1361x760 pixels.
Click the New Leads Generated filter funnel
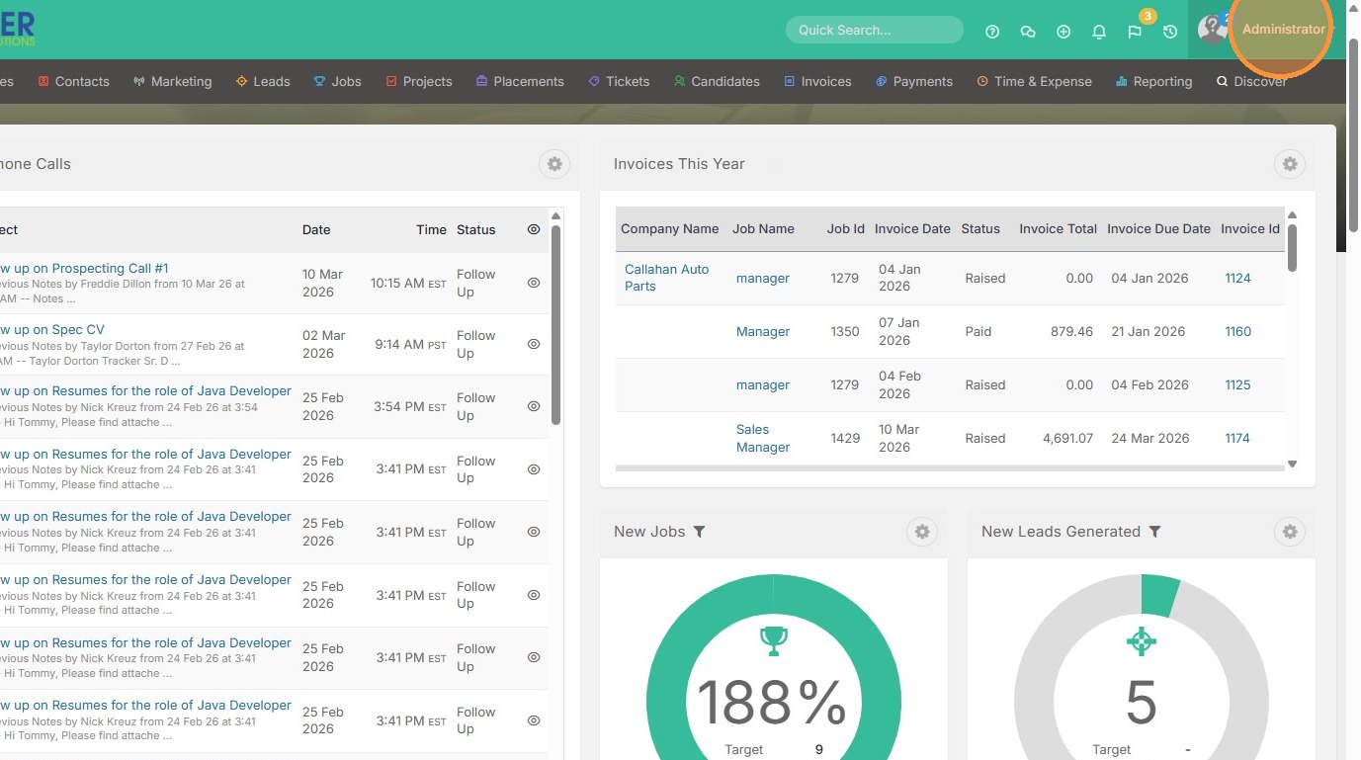[x=1154, y=532]
